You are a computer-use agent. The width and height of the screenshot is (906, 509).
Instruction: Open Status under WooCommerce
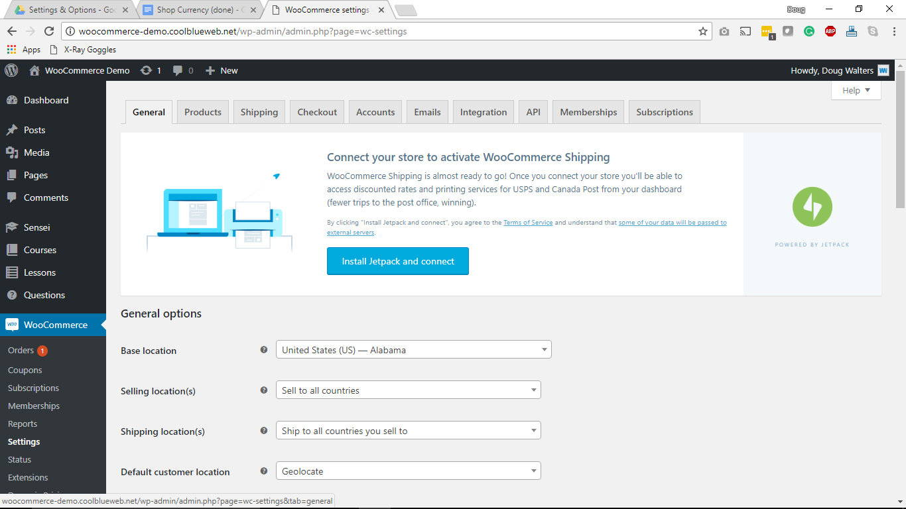coord(19,459)
